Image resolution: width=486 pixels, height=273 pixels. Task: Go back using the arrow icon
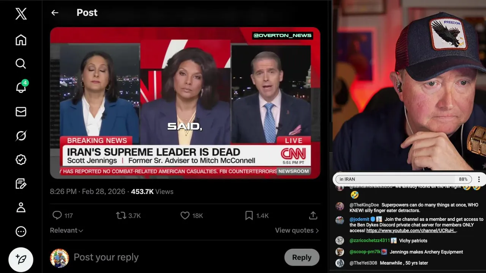coord(55,13)
